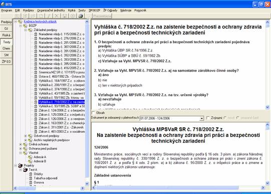Click folder icon beside Archív neplatných predpisov
271x194 pixels.
point(30,140)
